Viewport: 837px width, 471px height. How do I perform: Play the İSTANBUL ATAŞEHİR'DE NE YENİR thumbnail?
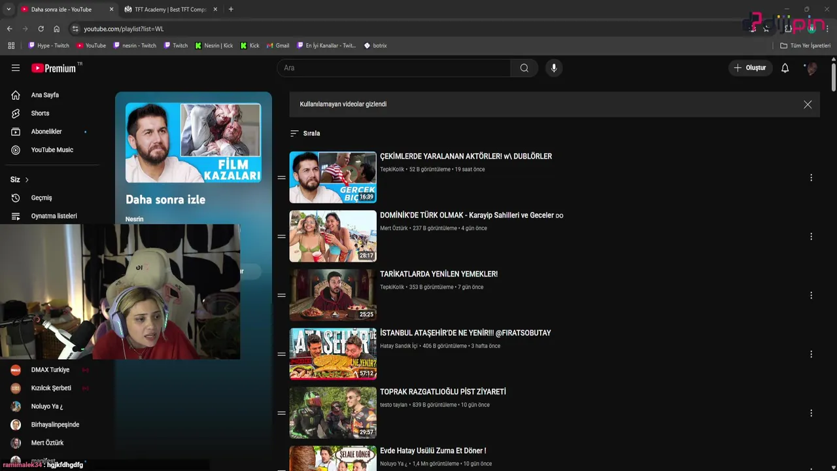[333, 354]
